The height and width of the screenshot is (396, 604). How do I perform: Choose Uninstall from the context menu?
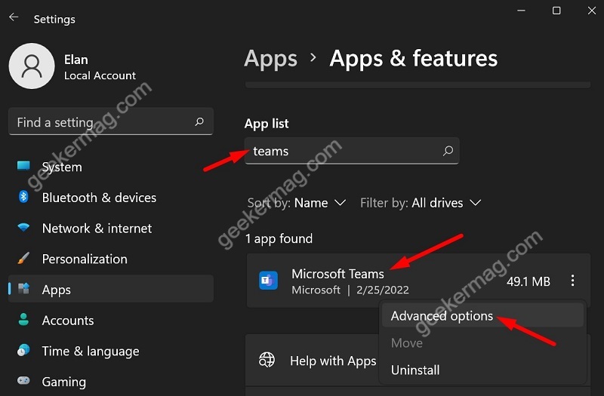click(x=482, y=370)
